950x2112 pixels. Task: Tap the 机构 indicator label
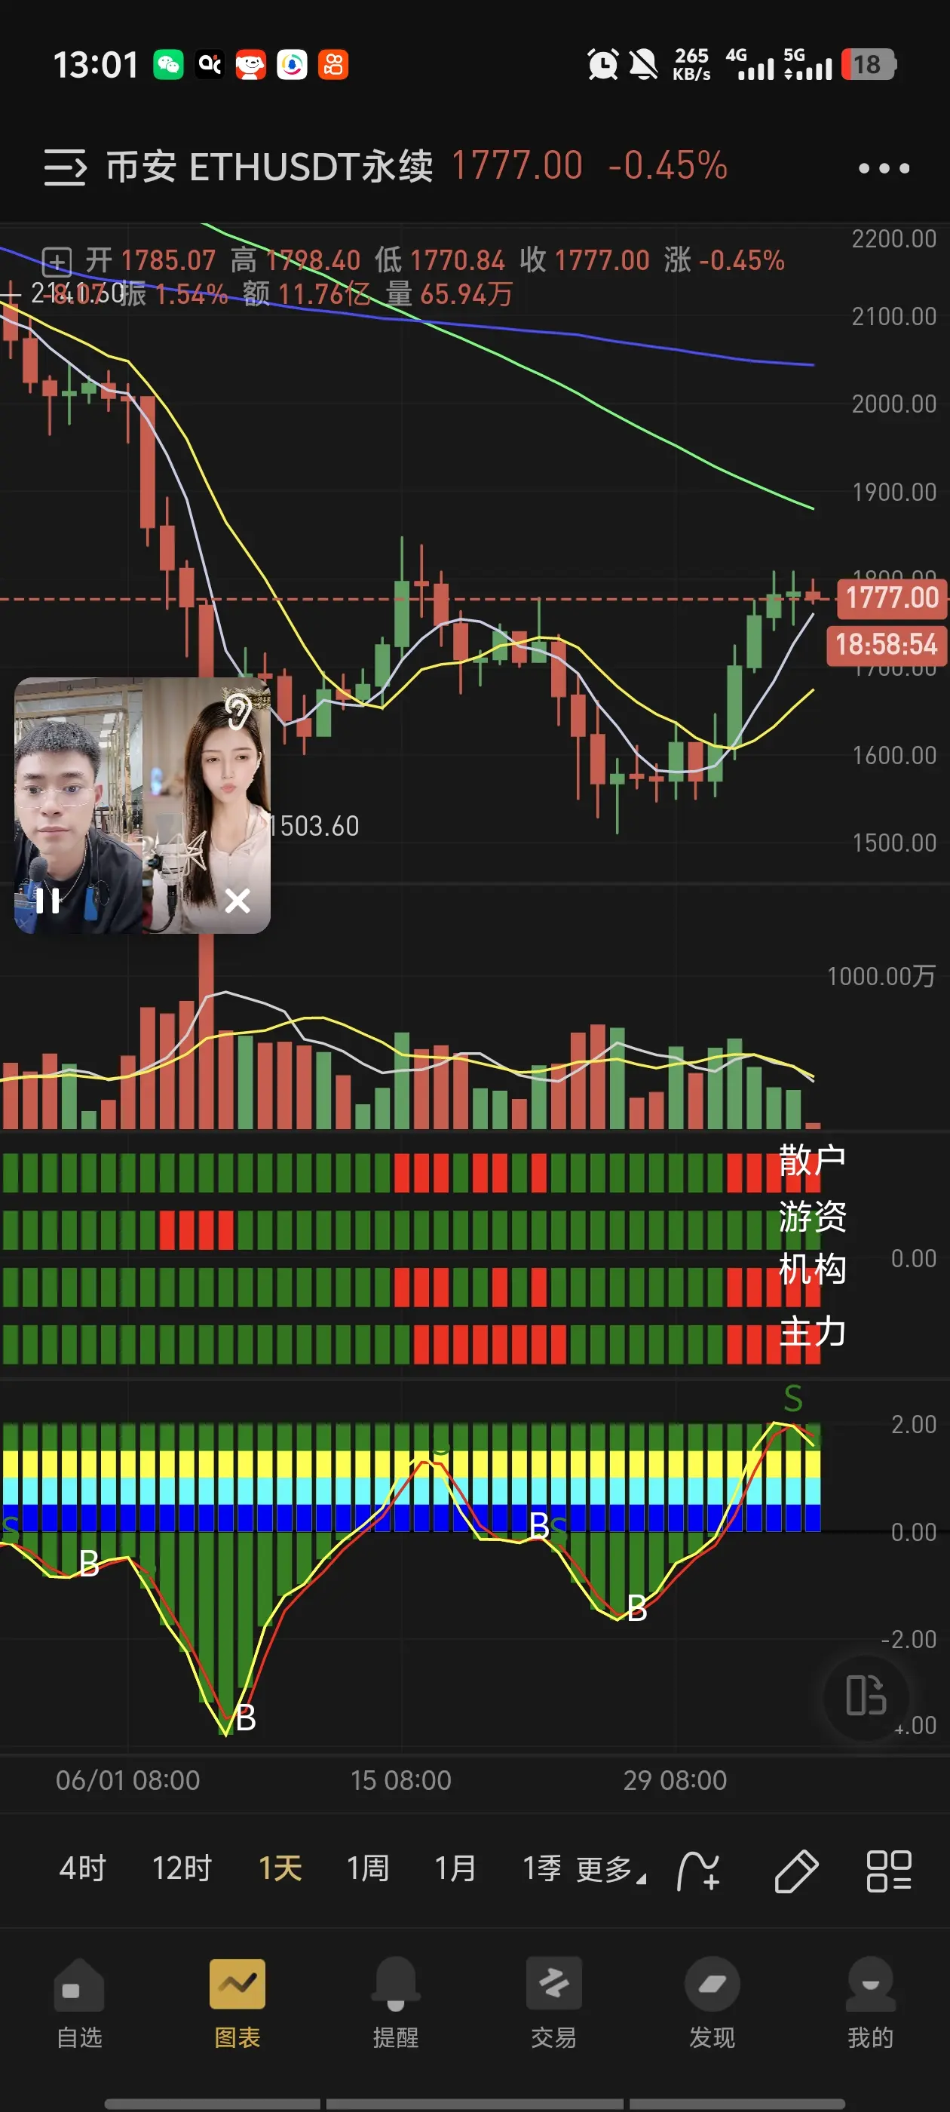tap(811, 1270)
